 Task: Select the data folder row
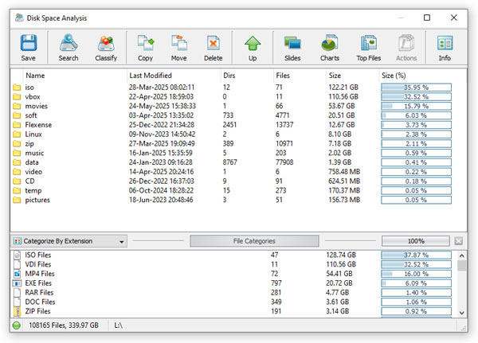point(233,162)
